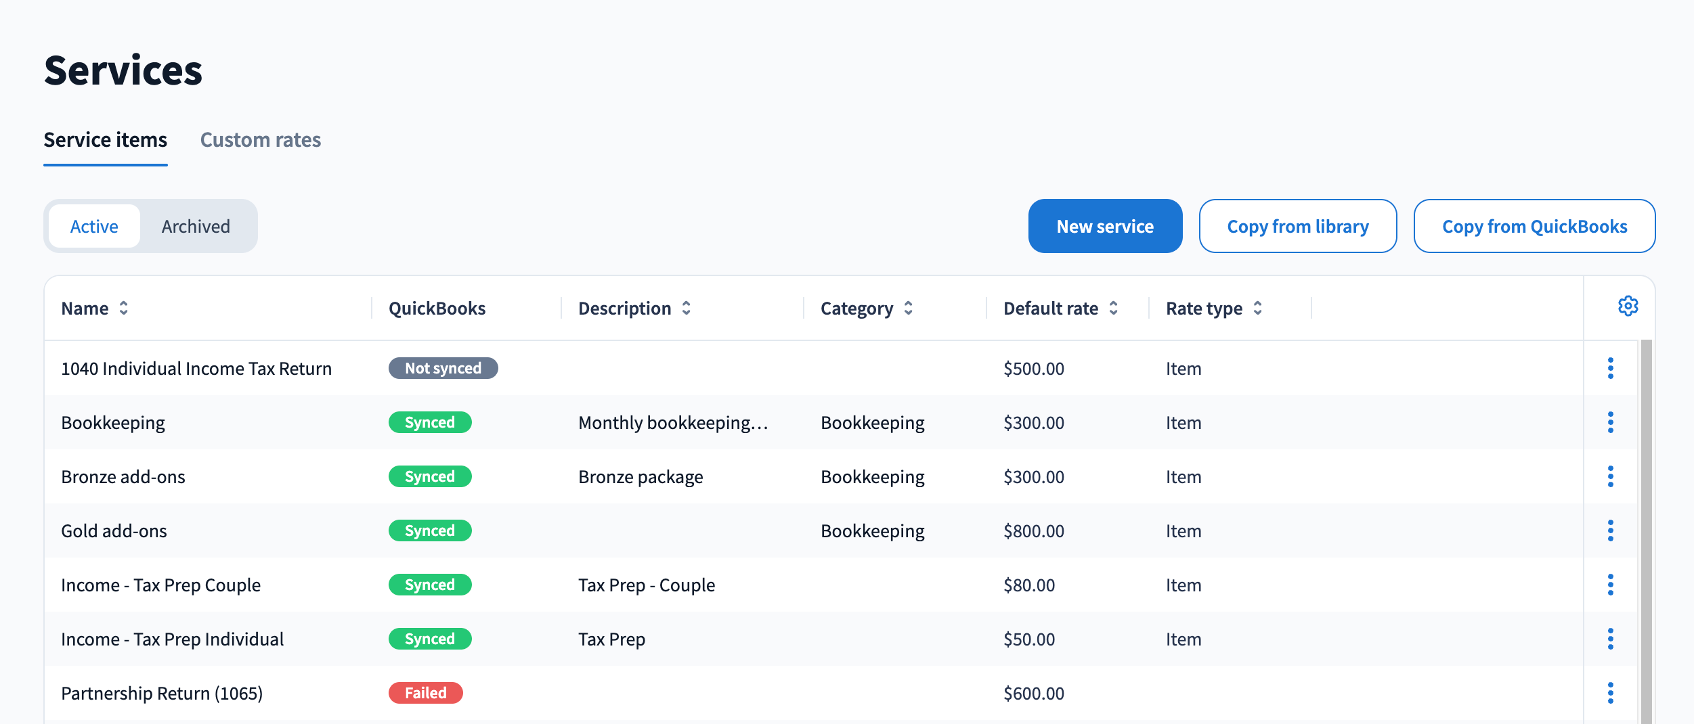Image resolution: width=1694 pixels, height=724 pixels.
Task: Open row menu for Income - Tax Prep Individual
Action: [x=1610, y=639]
